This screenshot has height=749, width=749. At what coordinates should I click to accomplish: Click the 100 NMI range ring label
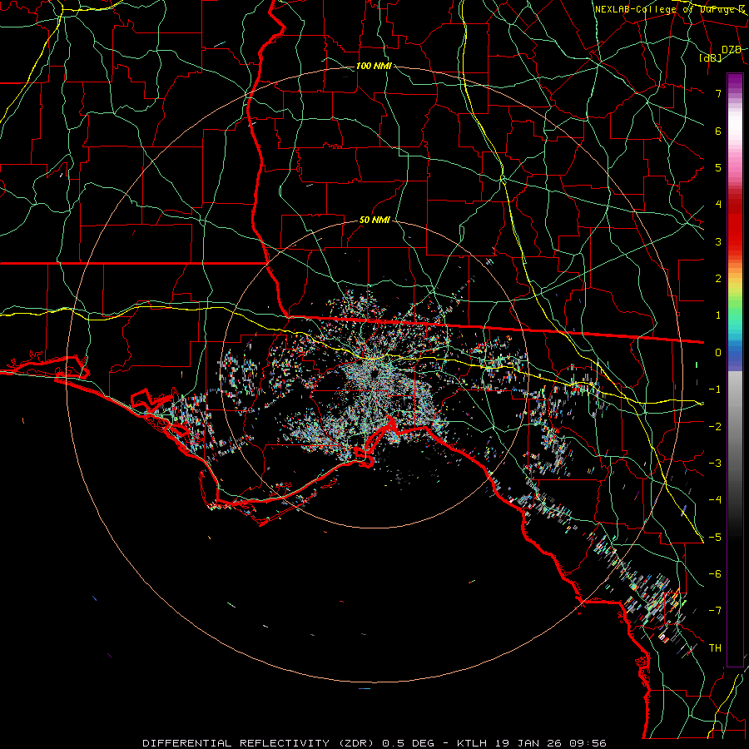[x=374, y=66]
